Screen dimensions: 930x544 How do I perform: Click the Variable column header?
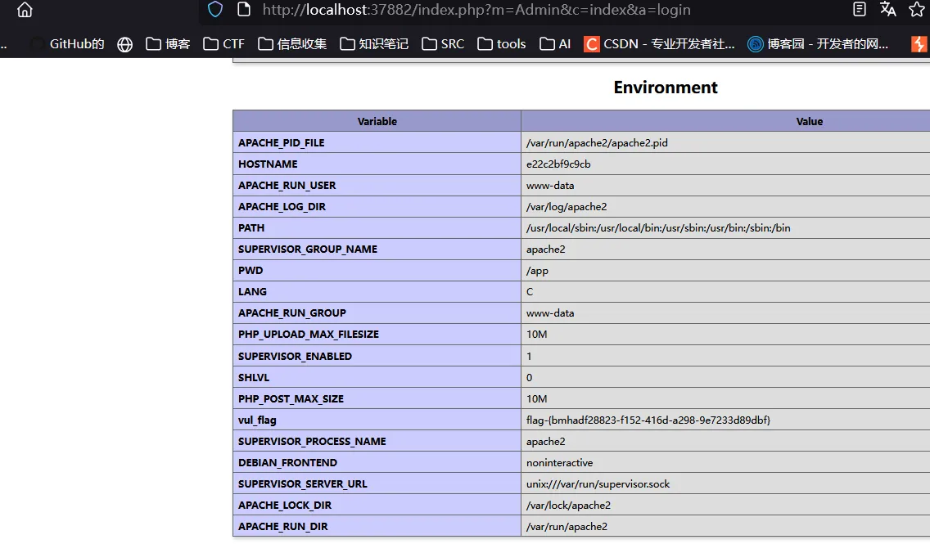(377, 121)
